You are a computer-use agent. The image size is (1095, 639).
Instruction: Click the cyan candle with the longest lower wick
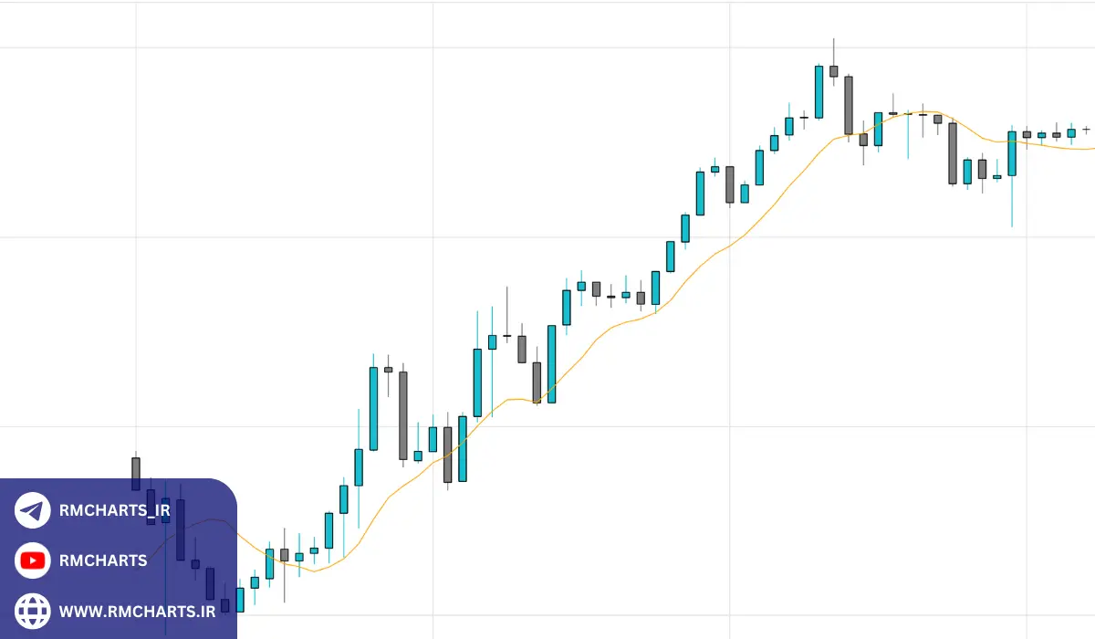[x=1011, y=153]
